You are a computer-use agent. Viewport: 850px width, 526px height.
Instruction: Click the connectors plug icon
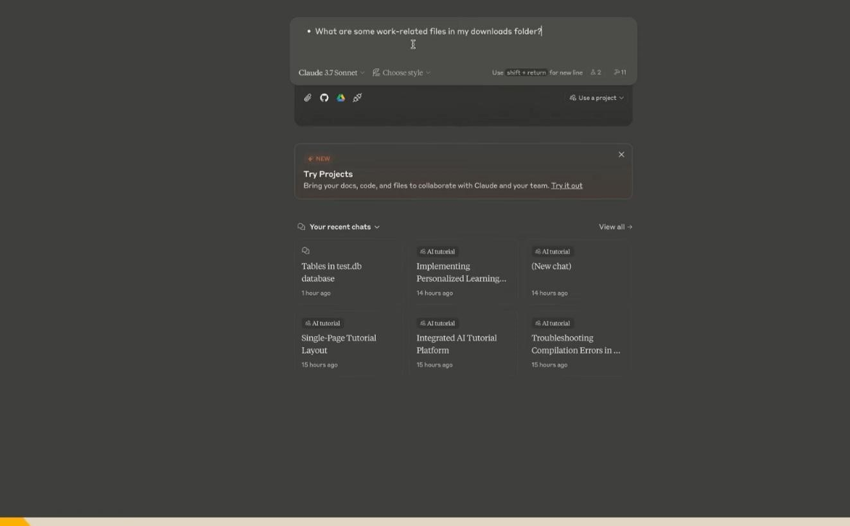358,98
